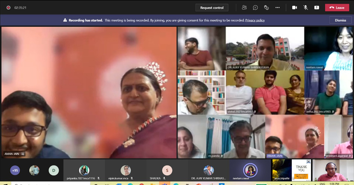This screenshot has width=354, height=185.
Task: Click the D initial participant avatar
Action: (x=53, y=170)
